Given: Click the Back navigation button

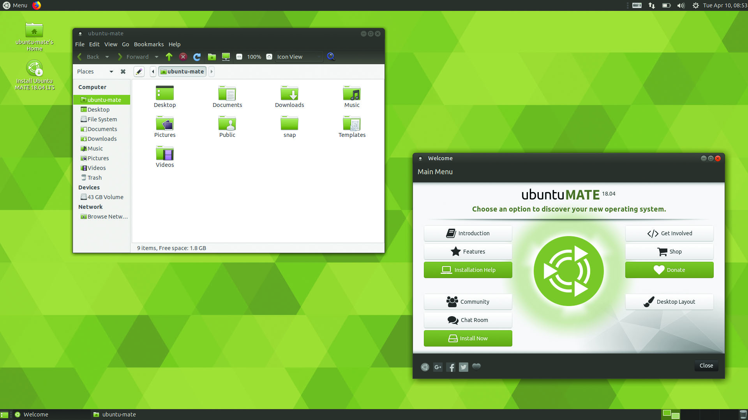Looking at the screenshot, I should coord(89,57).
